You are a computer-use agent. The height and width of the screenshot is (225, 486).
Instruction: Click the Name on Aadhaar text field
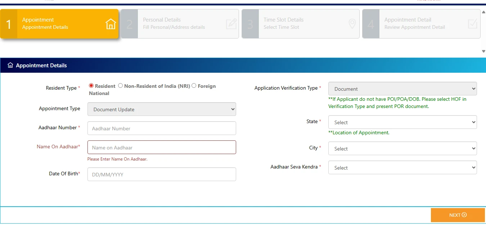click(x=162, y=147)
